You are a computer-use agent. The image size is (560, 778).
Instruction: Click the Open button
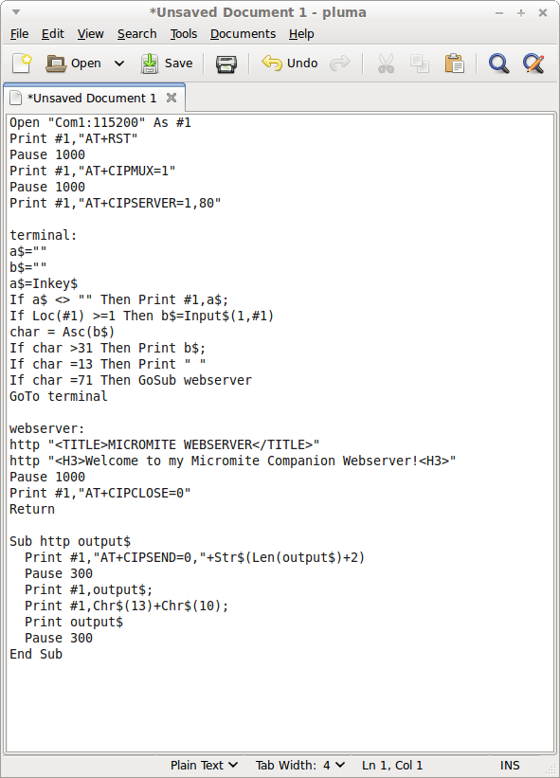point(73,63)
